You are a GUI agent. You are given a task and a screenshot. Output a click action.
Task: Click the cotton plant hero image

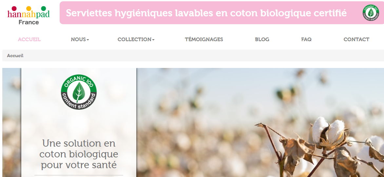tap(260, 122)
